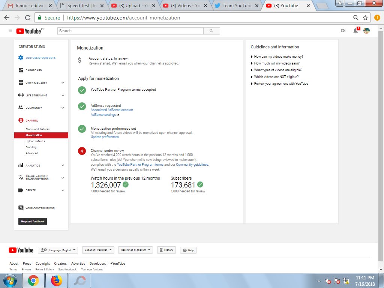Click the Dashboard sidebar icon
This screenshot has width=384, height=288.
[21, 70]
